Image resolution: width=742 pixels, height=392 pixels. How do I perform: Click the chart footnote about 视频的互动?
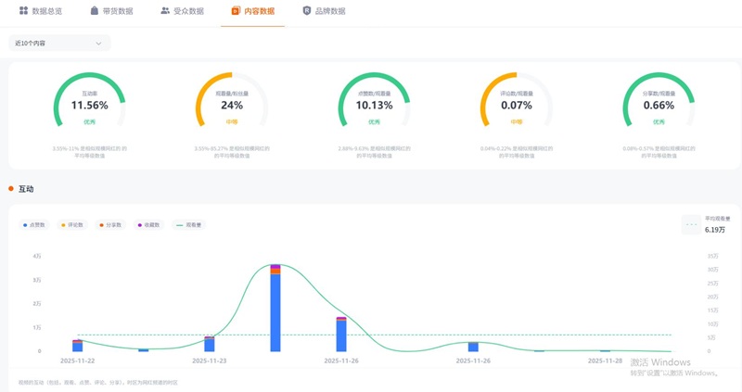[98, 383]
